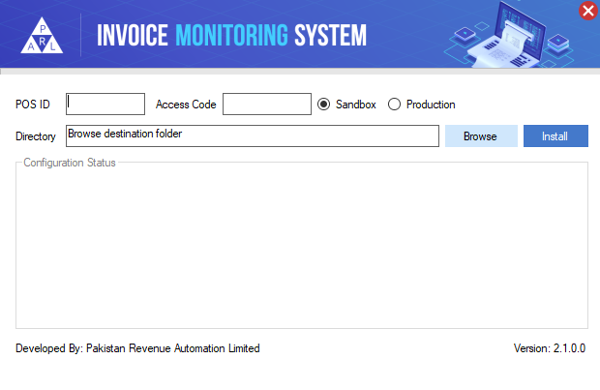600x390 pixels.
Task: Click the Version: 2.1.0.0 text
Action: [x=549, y=348]
